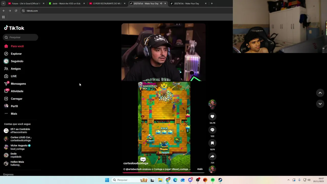This screenshot has height=184, width=327.
Task: Open Discord from the taskbar
Action: tap(190, 180)
